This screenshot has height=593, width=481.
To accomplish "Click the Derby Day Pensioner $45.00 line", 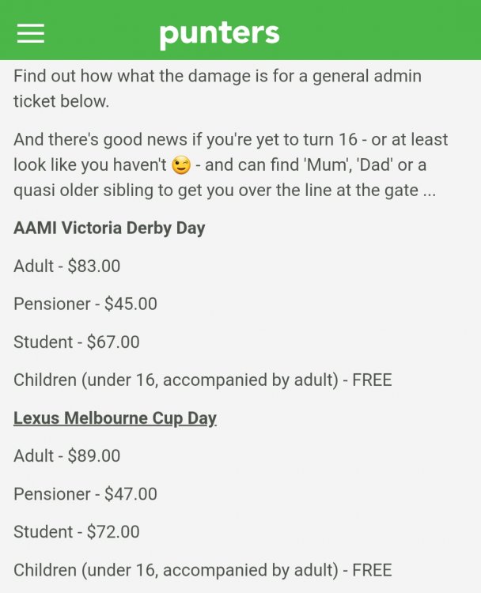I will click(85, 304).
